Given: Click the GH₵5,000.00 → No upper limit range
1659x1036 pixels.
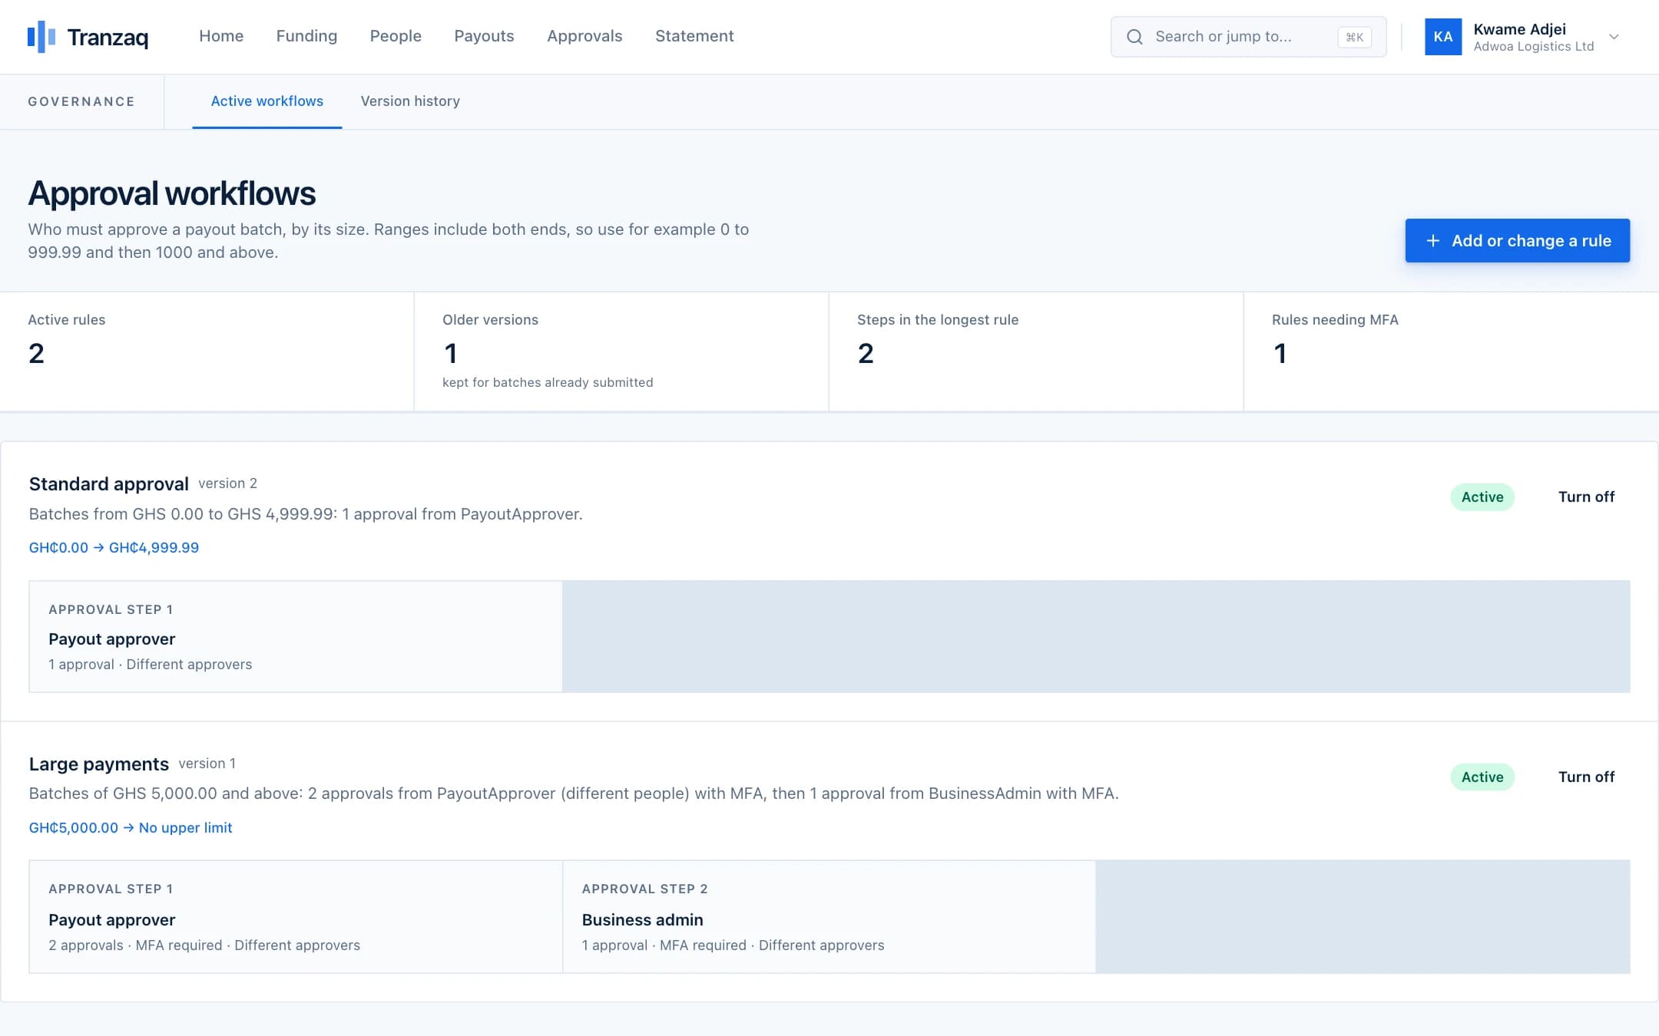Looking at the screenshot, I should coord(131,828).
